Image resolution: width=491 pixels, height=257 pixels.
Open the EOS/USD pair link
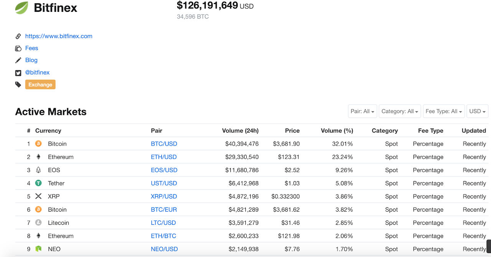(x=164, y=170)
